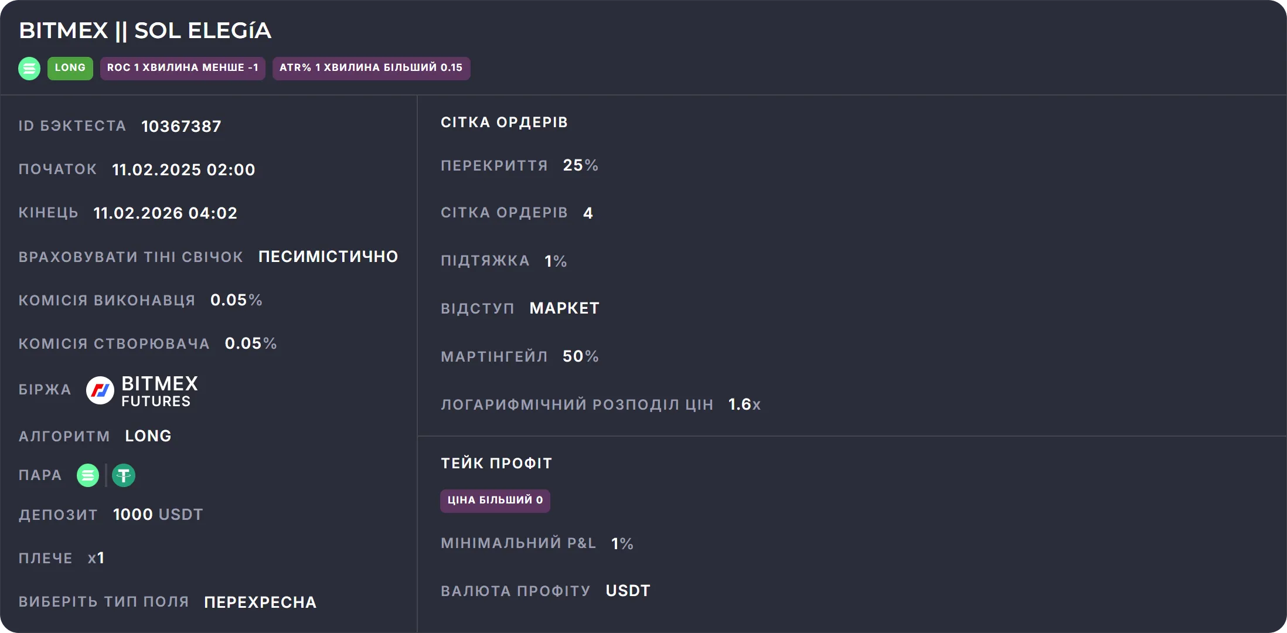Viewport: 1287px width, 633px height.
Task: Click the Тейк профіт section heading
Action: tap(496, 464)
